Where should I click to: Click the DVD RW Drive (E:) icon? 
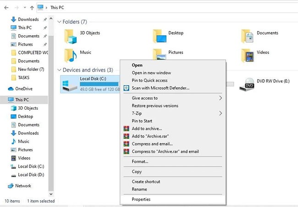[249, 84]
